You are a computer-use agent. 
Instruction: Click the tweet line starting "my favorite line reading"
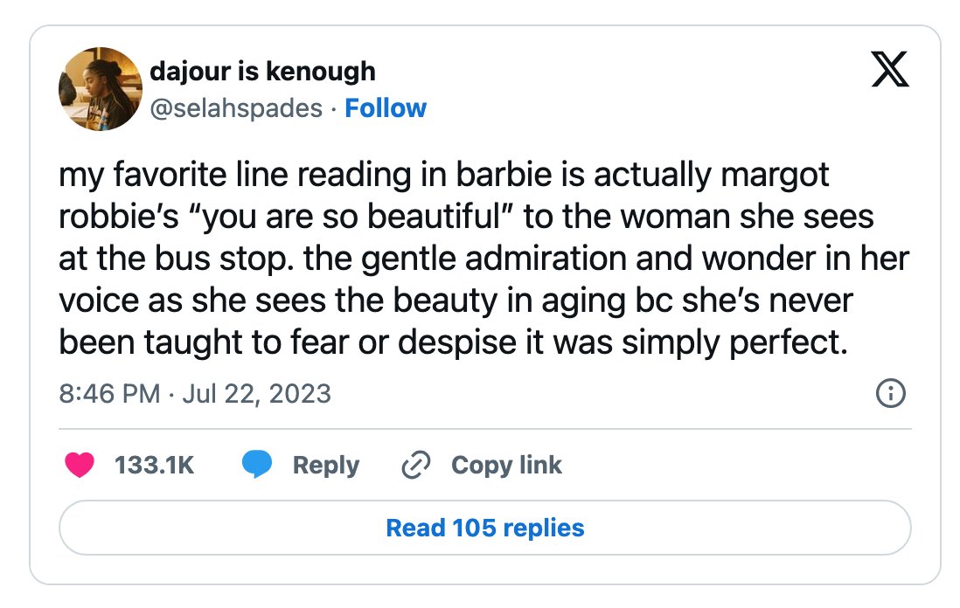point(444,175)
